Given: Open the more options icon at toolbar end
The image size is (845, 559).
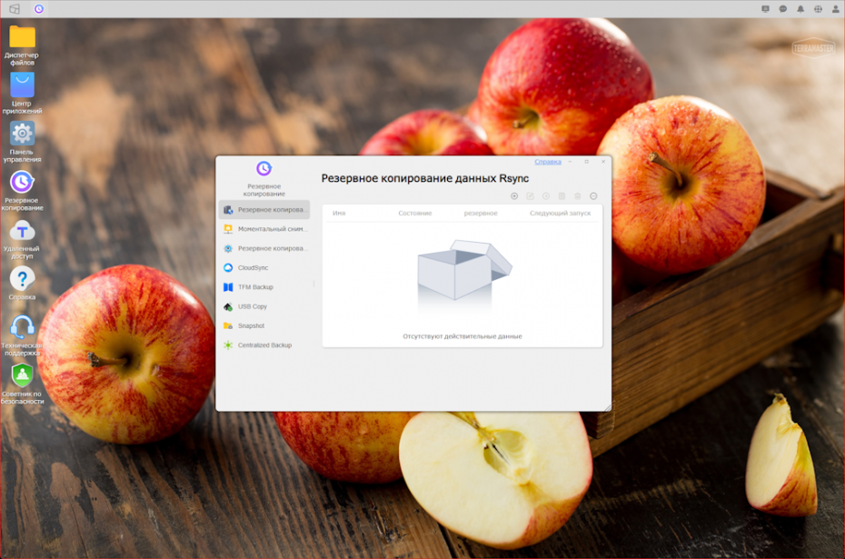Looking at the screenshot, I should [593, 196].
